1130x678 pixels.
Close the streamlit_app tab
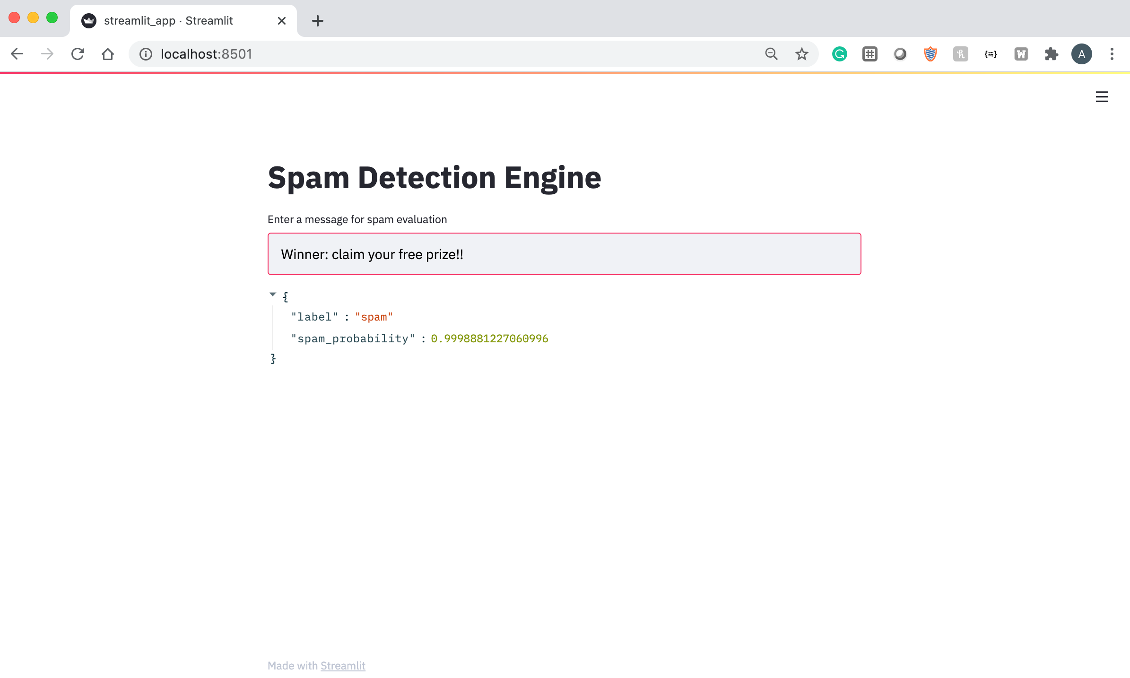click(282, 21)
